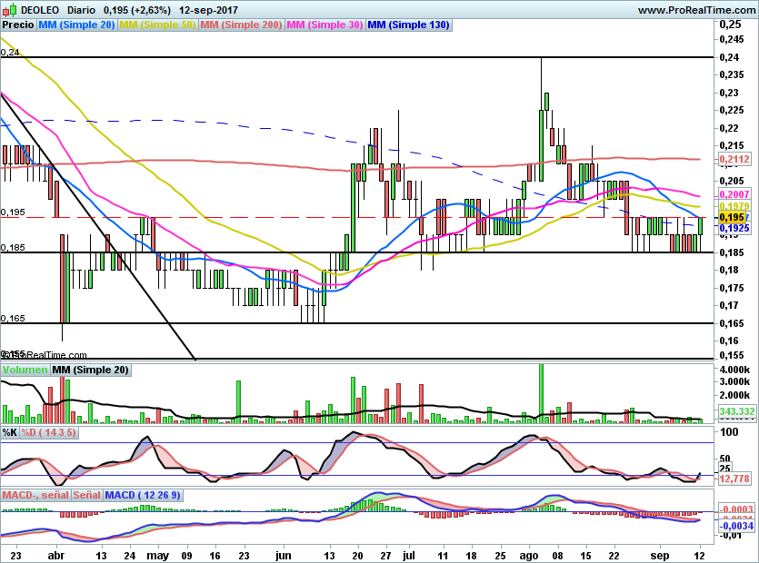759x563 pixels.
Task: Open the www.ProRealTime.com link
Action: tap(696, 10)
